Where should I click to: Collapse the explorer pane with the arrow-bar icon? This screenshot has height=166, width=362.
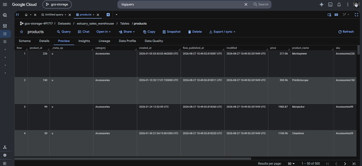[17, 14]
